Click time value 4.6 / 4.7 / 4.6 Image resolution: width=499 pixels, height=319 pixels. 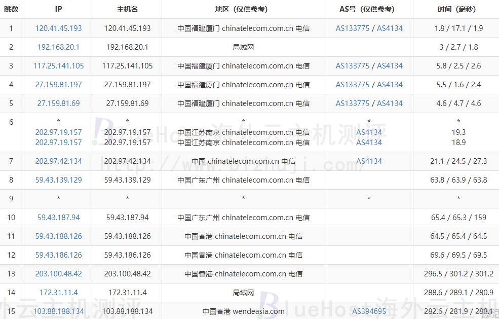coord(458,103)
